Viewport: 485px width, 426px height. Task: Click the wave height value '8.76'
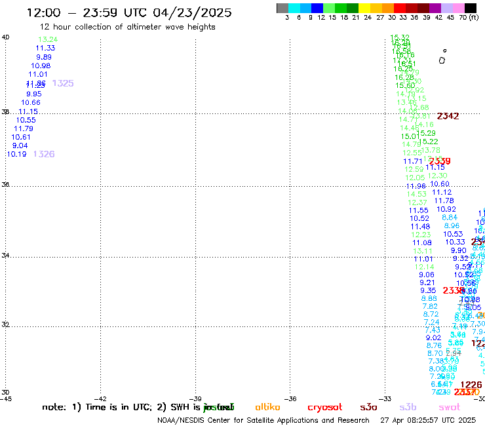pyautogui.click(x=434, y=345)
